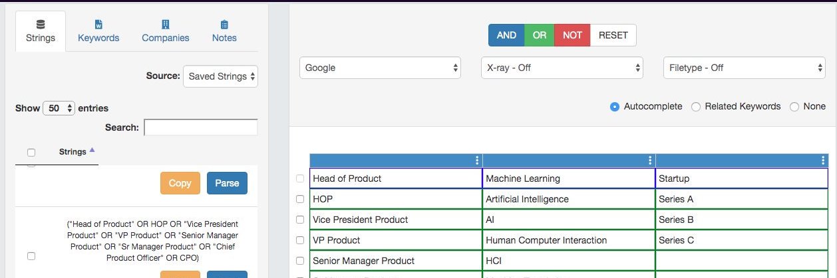Check the select-all strings header checkbox

[x=31, y=153]
